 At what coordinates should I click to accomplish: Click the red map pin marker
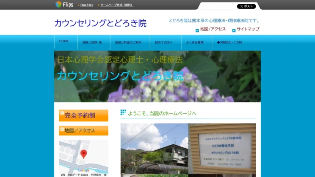pyautogui.click(x=83, y=154)
